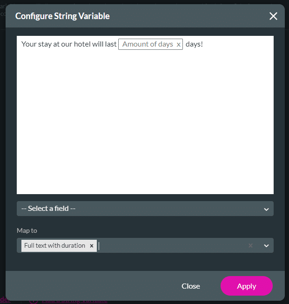The width and height of the screenshot is (289, 304).
Task: Click the Configure String Variable title
Action: coord(62,16)
